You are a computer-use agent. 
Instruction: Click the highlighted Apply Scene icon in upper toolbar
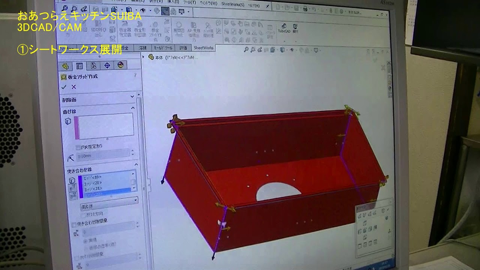point(165,11)
